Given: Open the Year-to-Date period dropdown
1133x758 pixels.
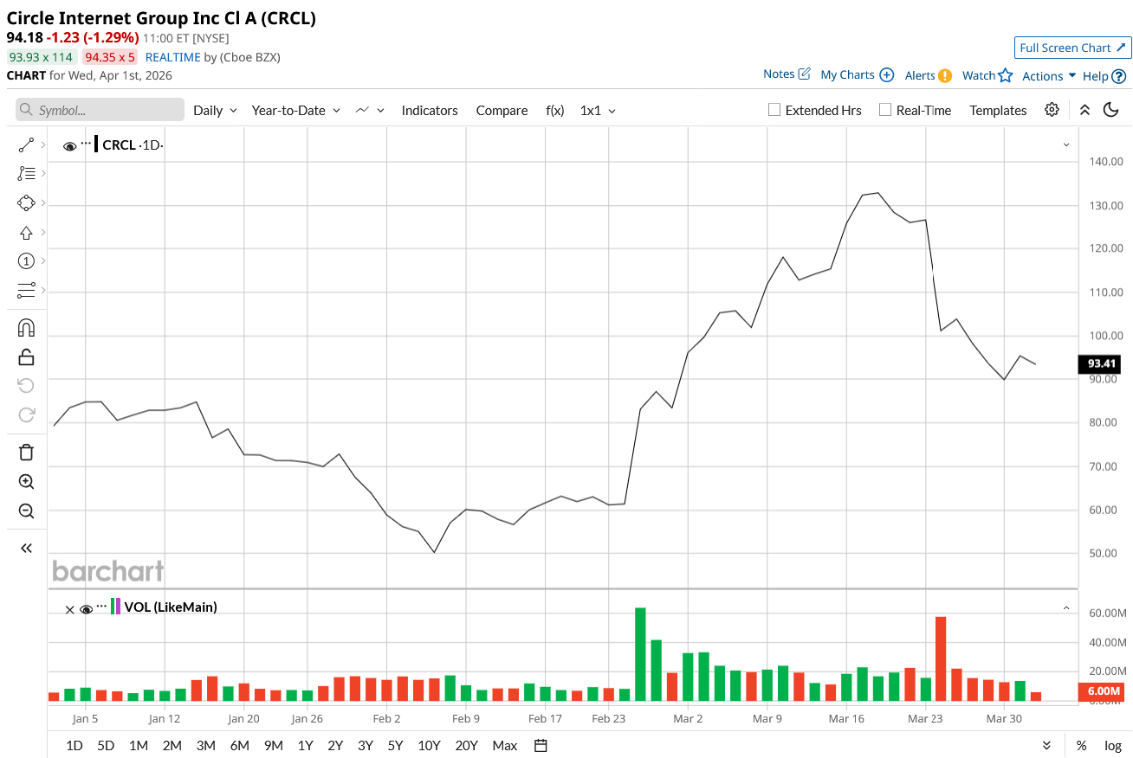Looking at the screenshot, I should point(296,110).
